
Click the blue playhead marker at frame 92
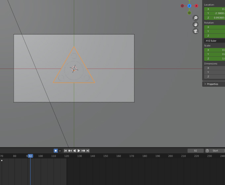30,156
